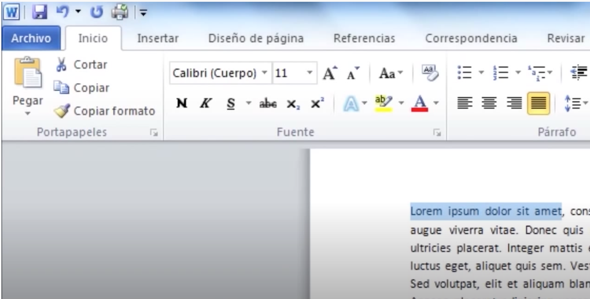Viewport: 590px width, 299px height.
Task: Save the document with the floppy disk icon
Action: tap(40, 13)
